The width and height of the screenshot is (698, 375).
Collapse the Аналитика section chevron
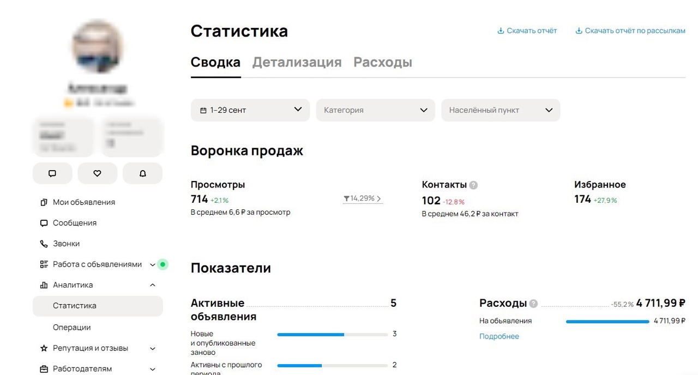point(152,285)
